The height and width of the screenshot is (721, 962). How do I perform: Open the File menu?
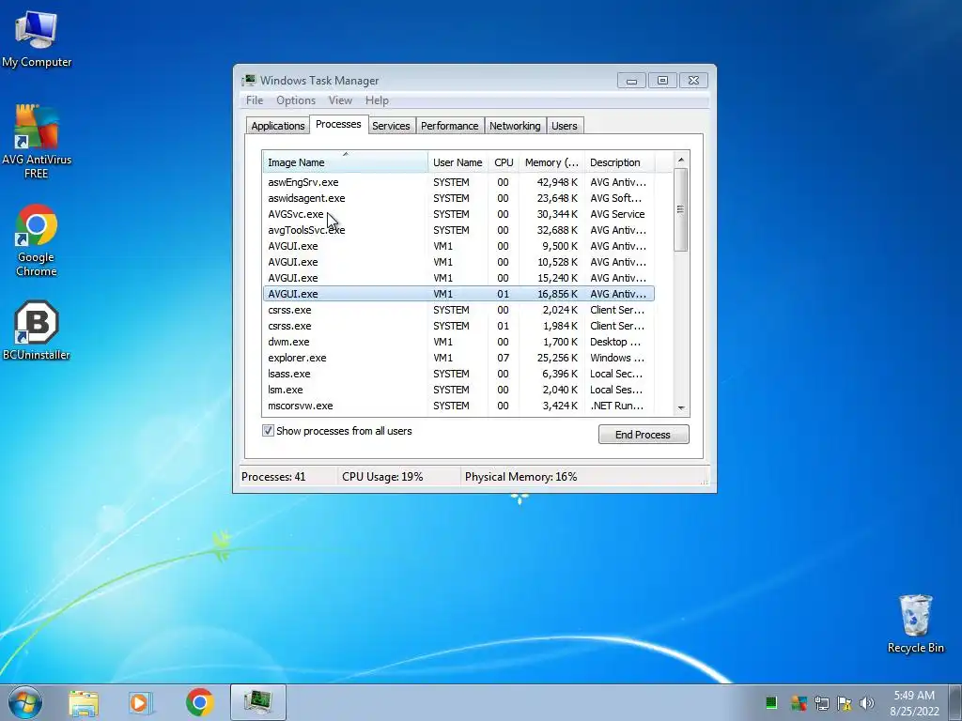pos(255,100)
